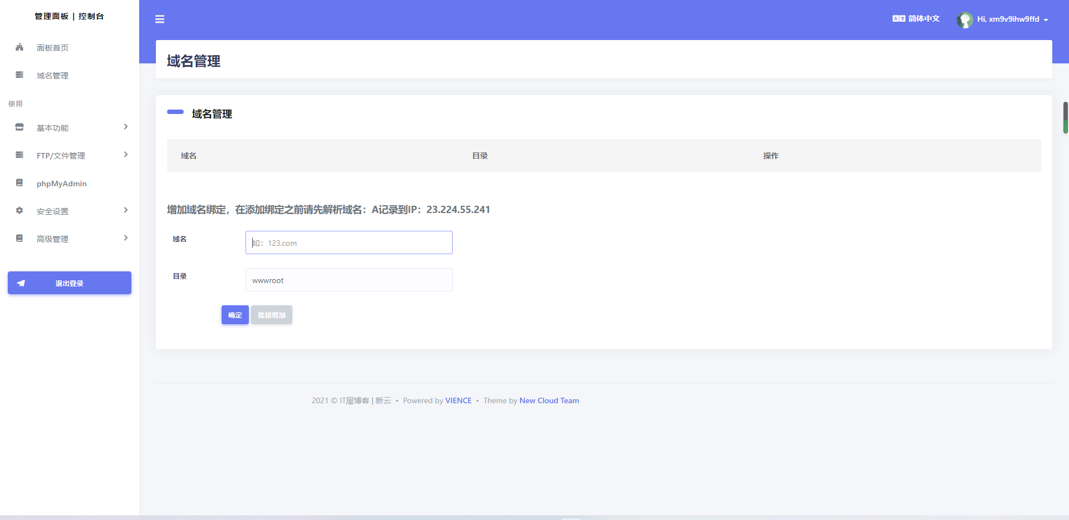Image resolution: width=1069 pixels, height=520 pixels.
Task: Expand the 高级管理 submenu arrow
Action: click(x=126, y=238)
